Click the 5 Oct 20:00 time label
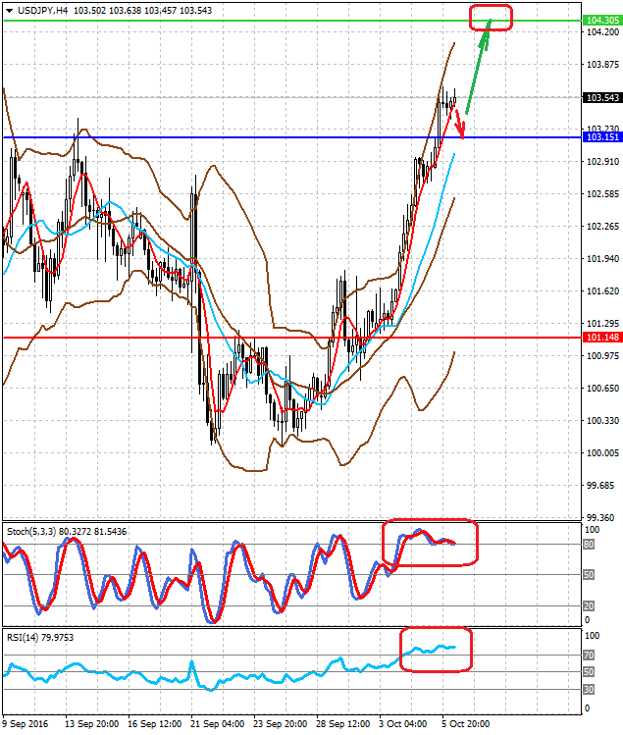 [x=465, y=724]
